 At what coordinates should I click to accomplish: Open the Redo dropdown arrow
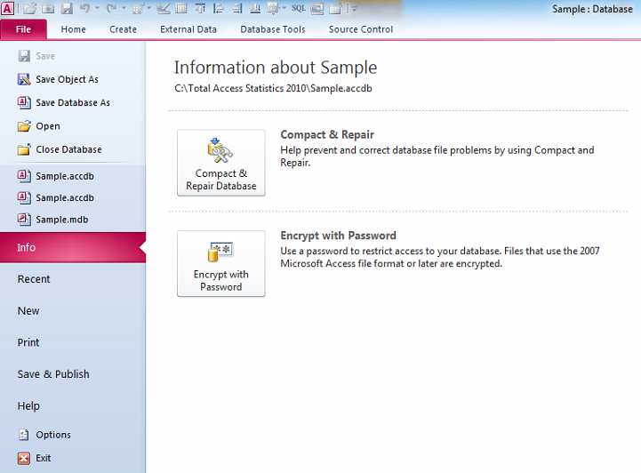pyautogui.click(x=123, y=9)
